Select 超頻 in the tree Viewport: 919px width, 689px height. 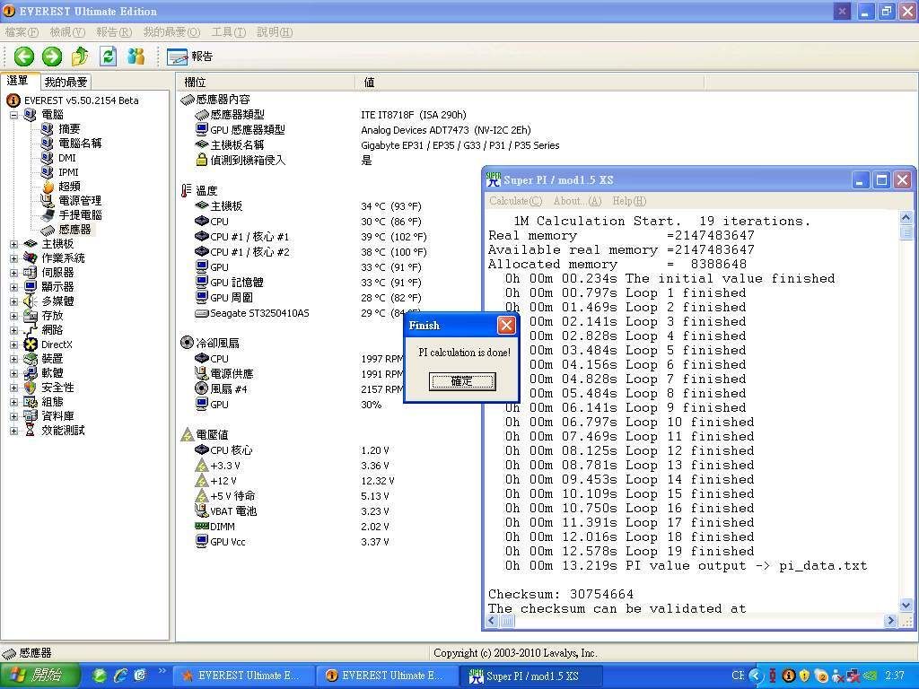69,187
